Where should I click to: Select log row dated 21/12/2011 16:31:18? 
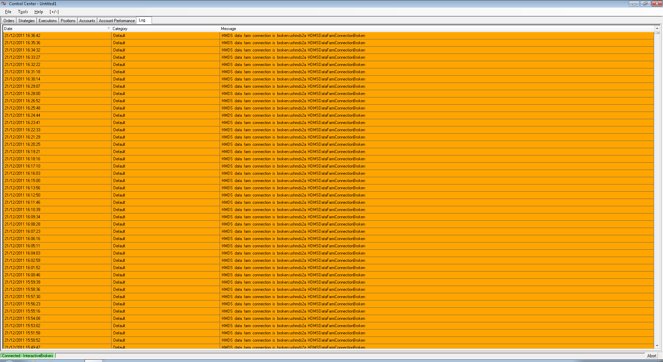pos(328,72)
